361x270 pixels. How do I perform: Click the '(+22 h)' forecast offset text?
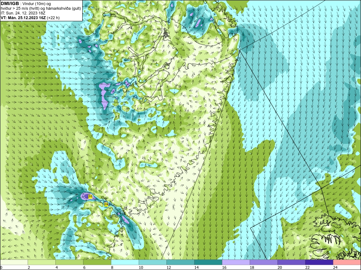pyautogui.click(x=53, y=18)
